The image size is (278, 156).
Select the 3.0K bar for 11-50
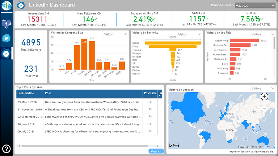click(x=77, y=58)
